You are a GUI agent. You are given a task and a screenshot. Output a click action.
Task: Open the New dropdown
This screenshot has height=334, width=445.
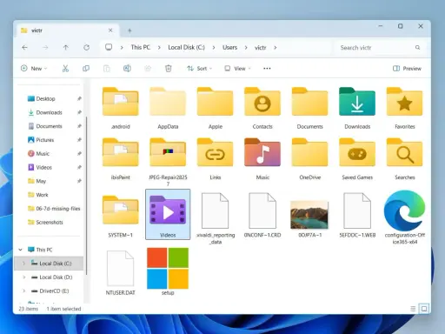34,69
